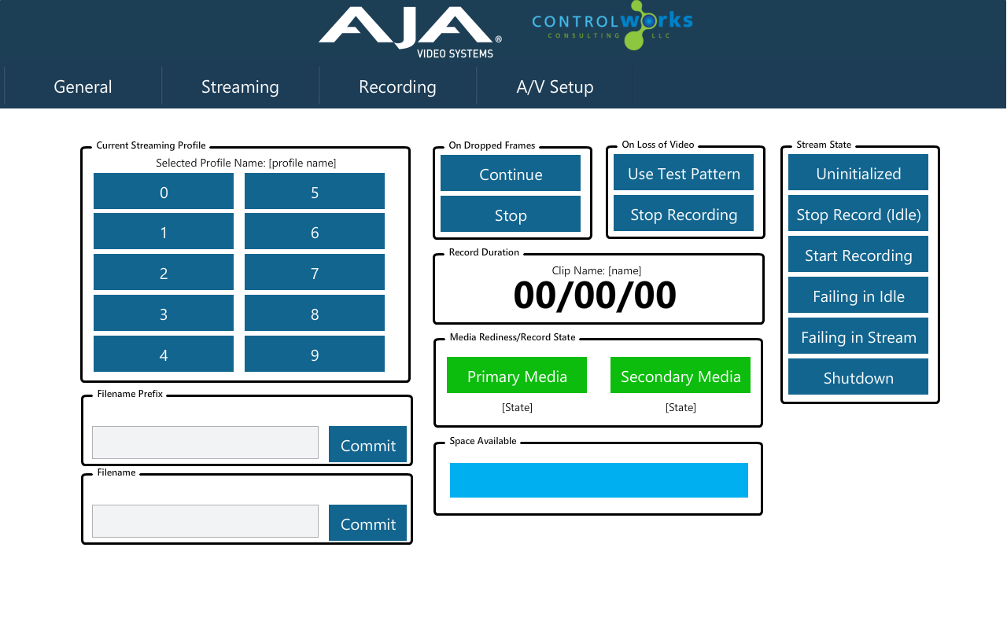Click the 'Current Streaming Profile' group label

pos(151,145)
